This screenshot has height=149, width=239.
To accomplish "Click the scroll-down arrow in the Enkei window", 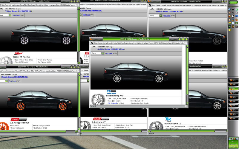I will [187, 103].
